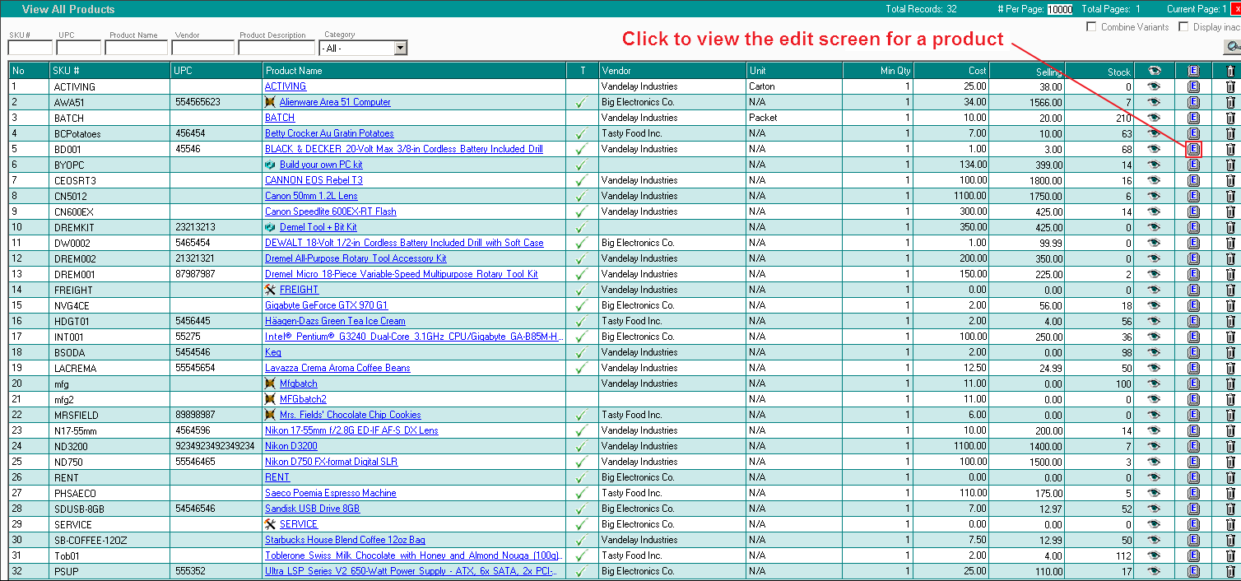This screenshot has width=1241, height=581.
Task: Click edit icon for CANNON EOS Rebel T3
Action: click(x=1193, y=180)
